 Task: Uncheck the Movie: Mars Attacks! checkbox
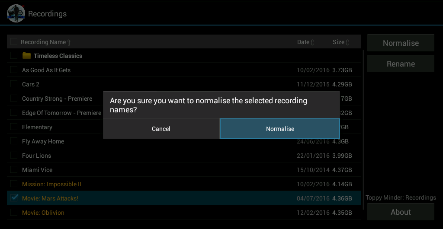pos(14,198)
